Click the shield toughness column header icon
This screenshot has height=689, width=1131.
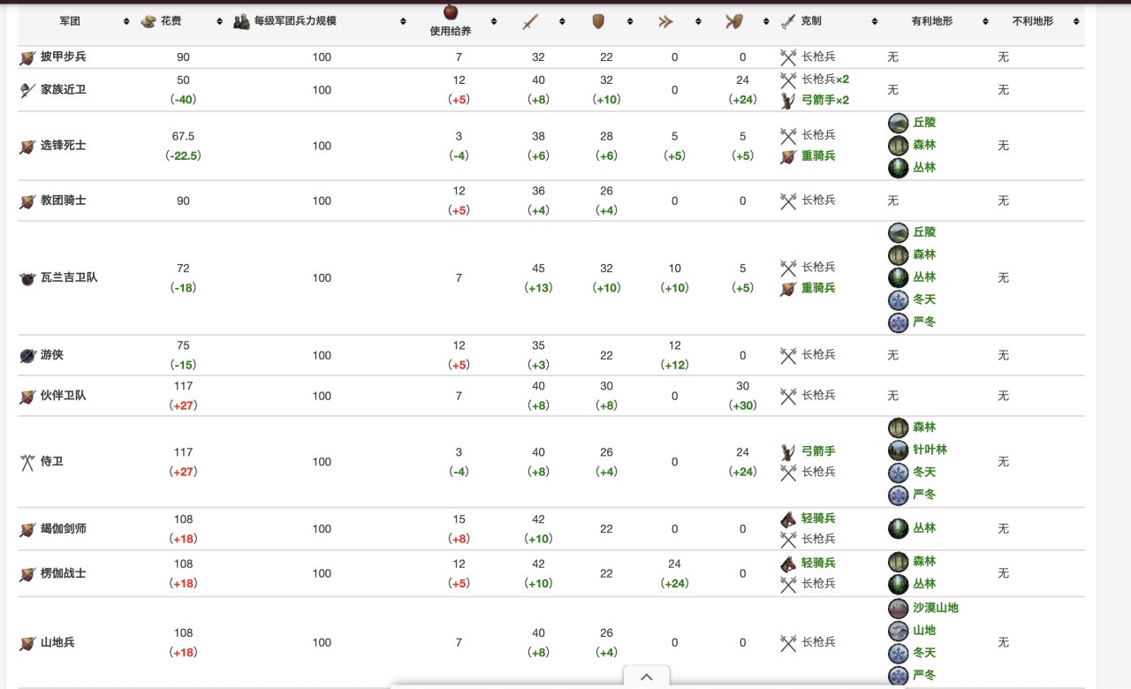(597, 22)
